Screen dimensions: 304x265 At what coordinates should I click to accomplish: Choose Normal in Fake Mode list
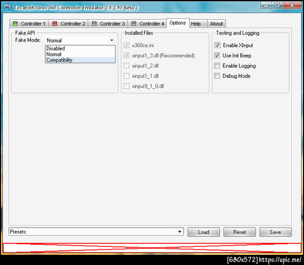(80, 54)
